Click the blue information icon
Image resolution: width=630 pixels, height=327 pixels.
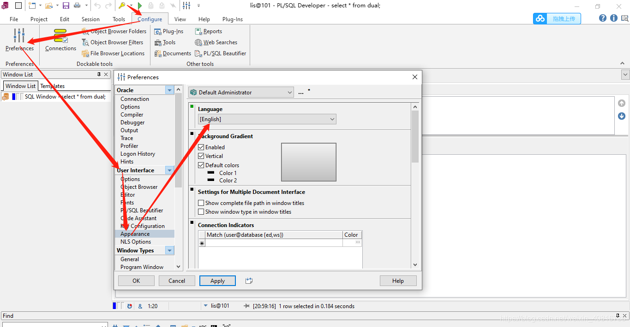tap(613, 18)
